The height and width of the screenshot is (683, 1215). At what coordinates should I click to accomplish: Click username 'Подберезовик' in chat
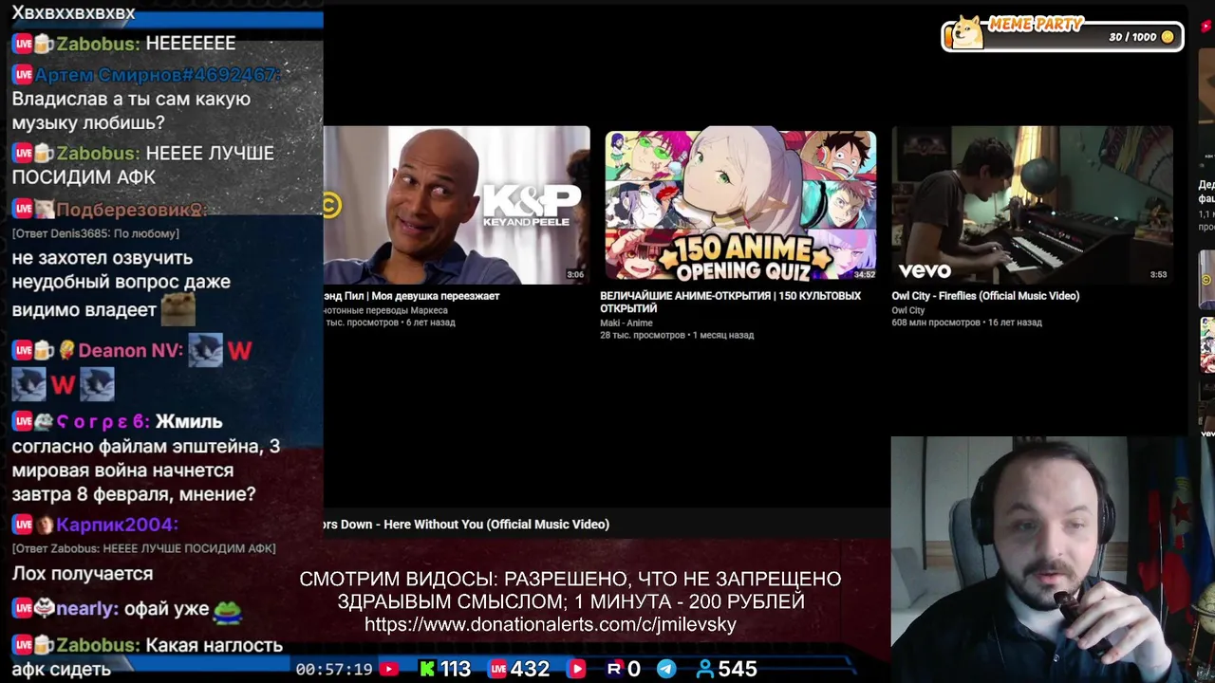(129, 210)
